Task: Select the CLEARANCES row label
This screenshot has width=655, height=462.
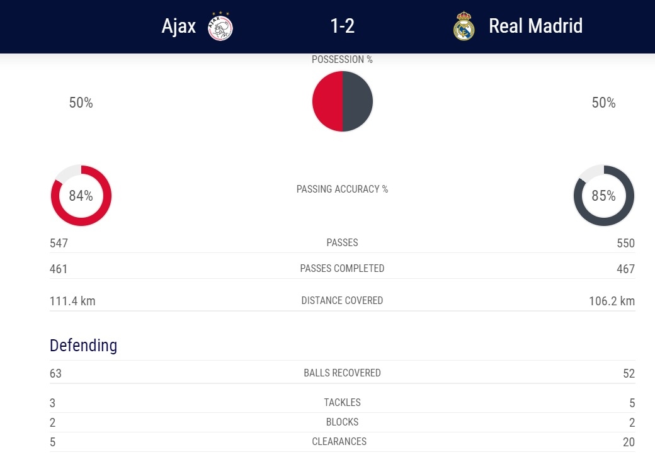Action: (x=339, y=442)
